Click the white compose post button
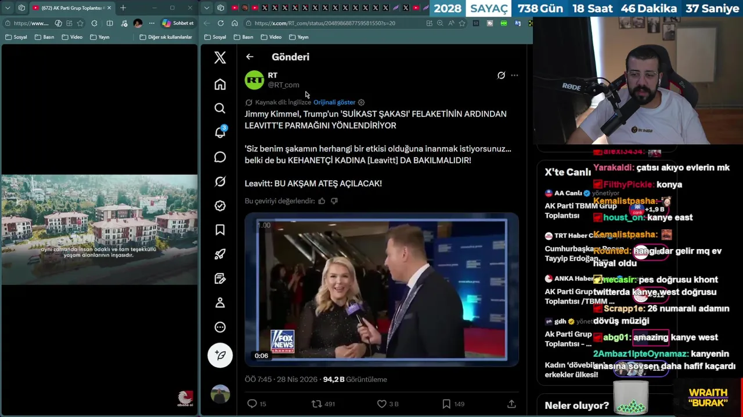This screenshot has width=743, height=417. 220,355
